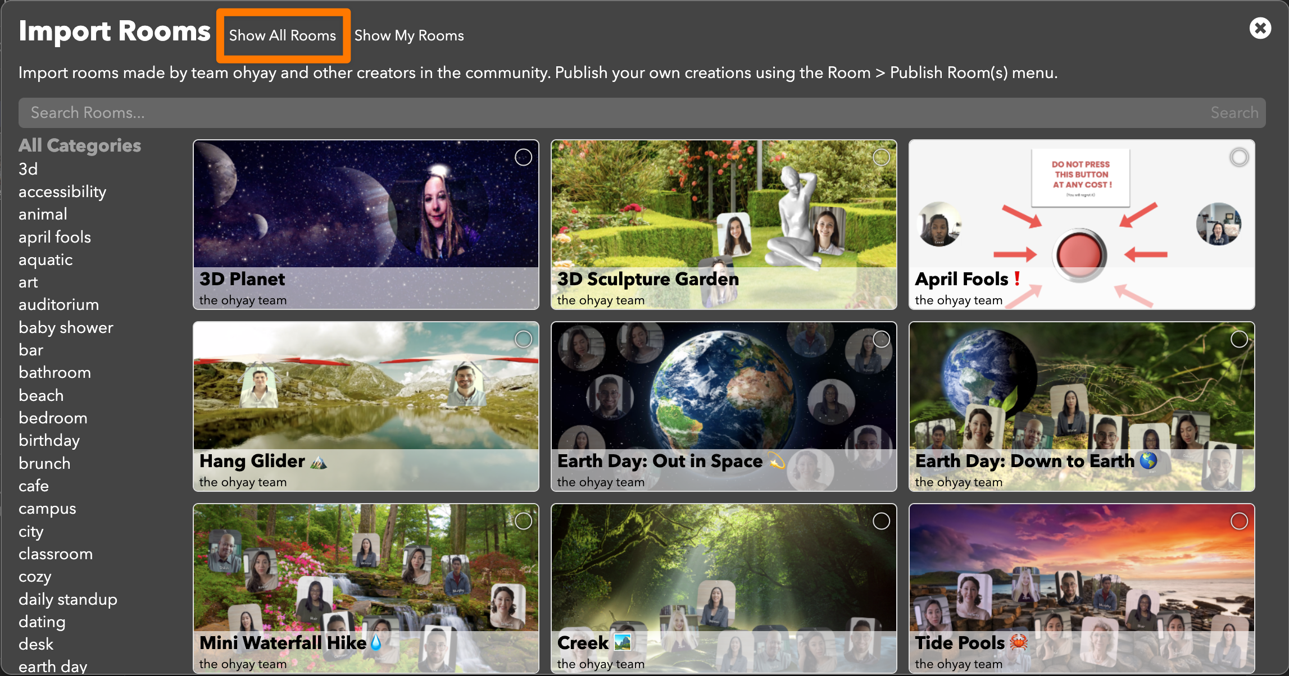Switch to Show My Rooms tab
This screenshot has width=1289, height=676.
coord(409,35)
